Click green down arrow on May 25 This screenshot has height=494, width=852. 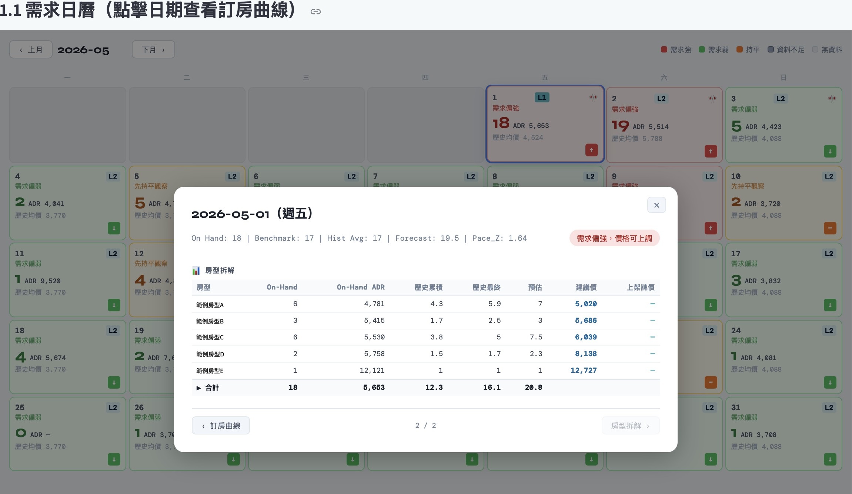[114, 459]
